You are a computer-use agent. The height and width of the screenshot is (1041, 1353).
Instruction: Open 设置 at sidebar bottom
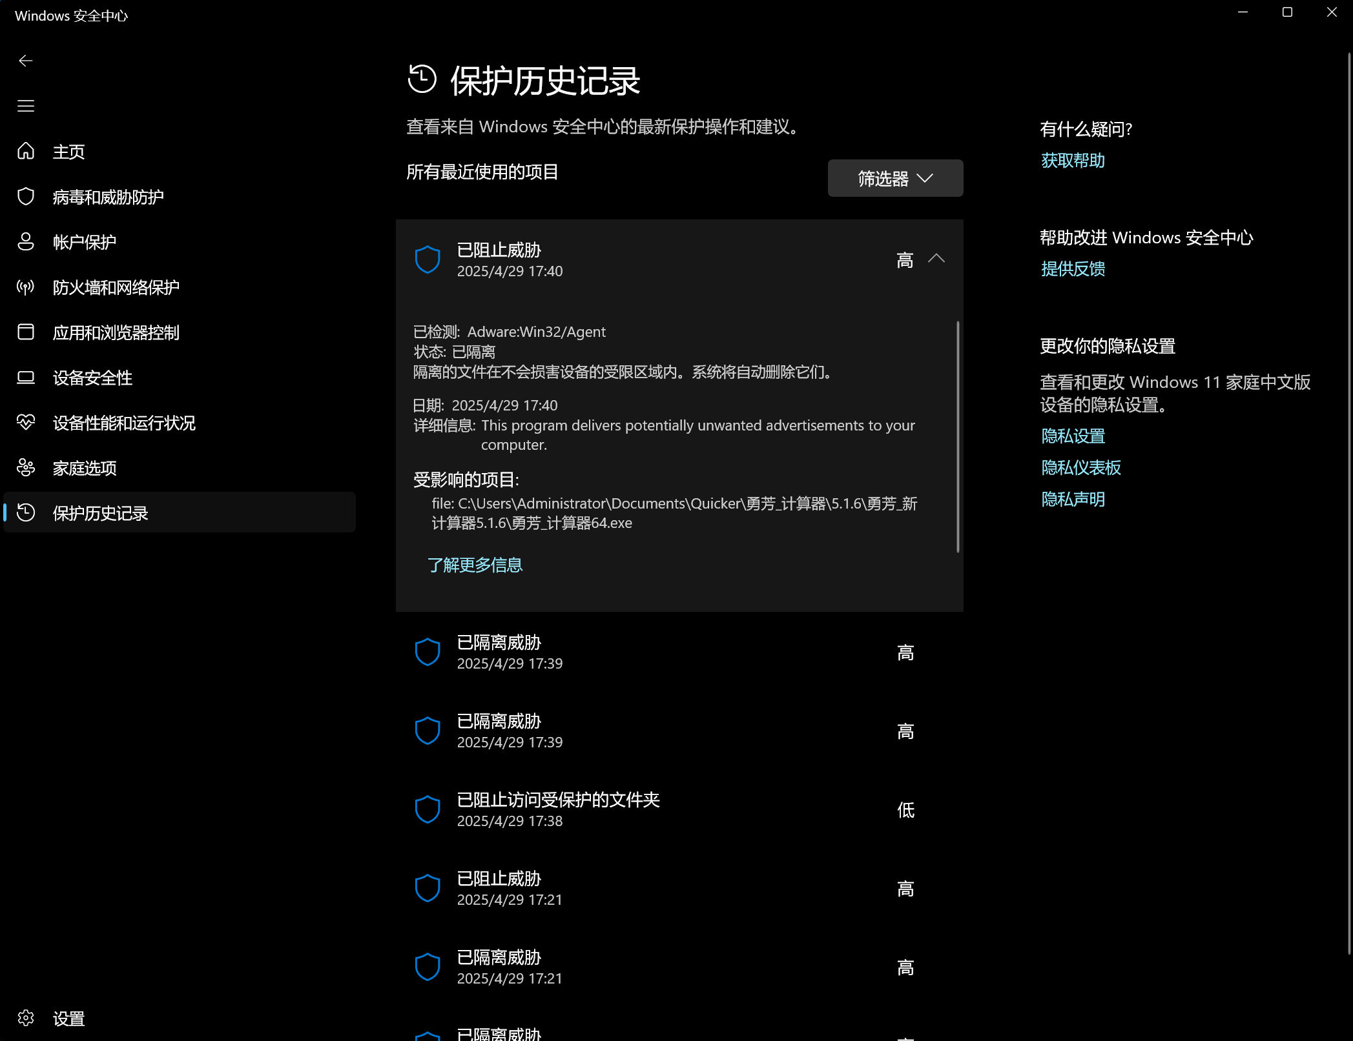pos(180,1018)
